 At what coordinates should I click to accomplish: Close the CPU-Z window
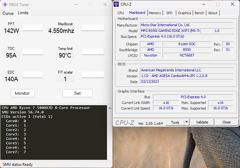pos(232,4)
